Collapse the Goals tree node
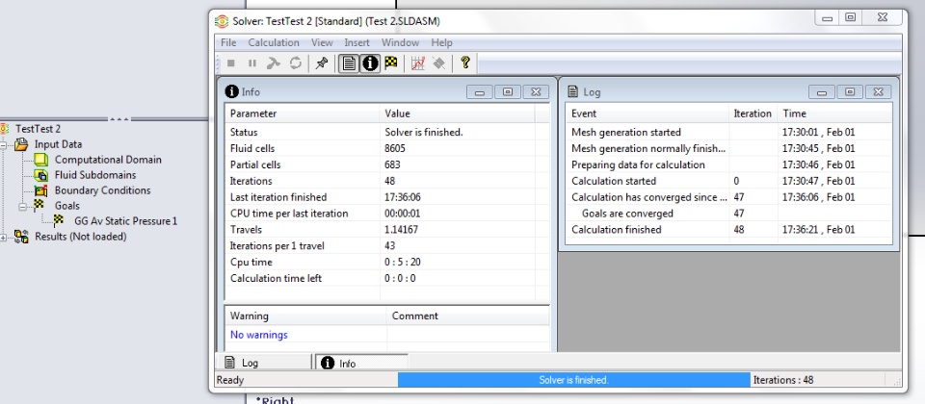 pos(22,207)
